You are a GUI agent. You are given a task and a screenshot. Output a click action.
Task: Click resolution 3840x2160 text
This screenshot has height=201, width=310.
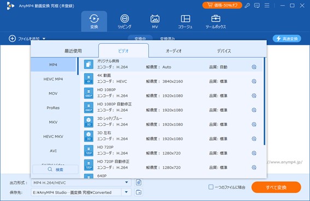(x=173, y=81)
